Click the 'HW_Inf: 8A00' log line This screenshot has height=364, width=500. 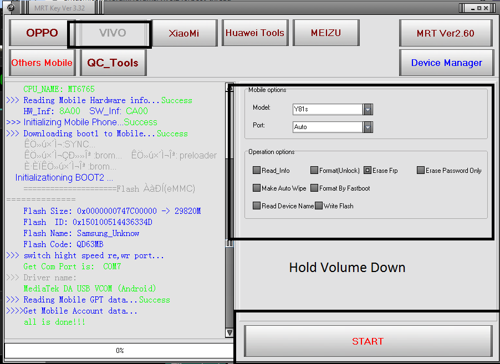coord(85,111)
